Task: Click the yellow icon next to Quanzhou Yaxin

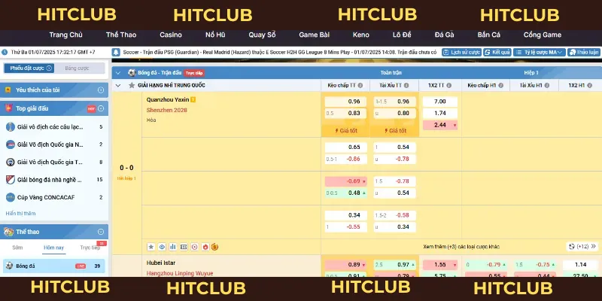Action: pos(193,100)
